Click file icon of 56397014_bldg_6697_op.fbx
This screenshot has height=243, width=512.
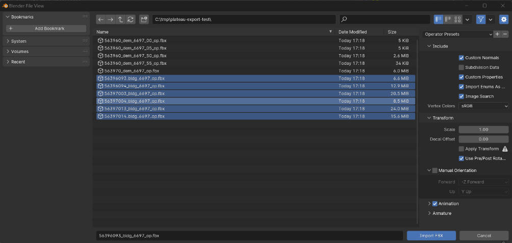(100, 116)
